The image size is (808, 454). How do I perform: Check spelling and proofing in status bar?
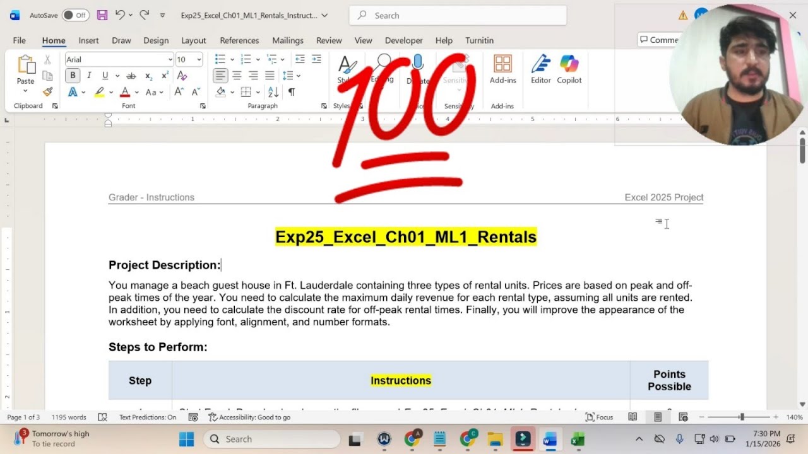coord(103,417)
